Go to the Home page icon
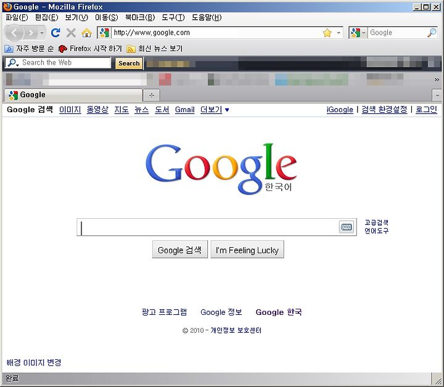This screenshot has height=387, width=444. click(87, 33)
